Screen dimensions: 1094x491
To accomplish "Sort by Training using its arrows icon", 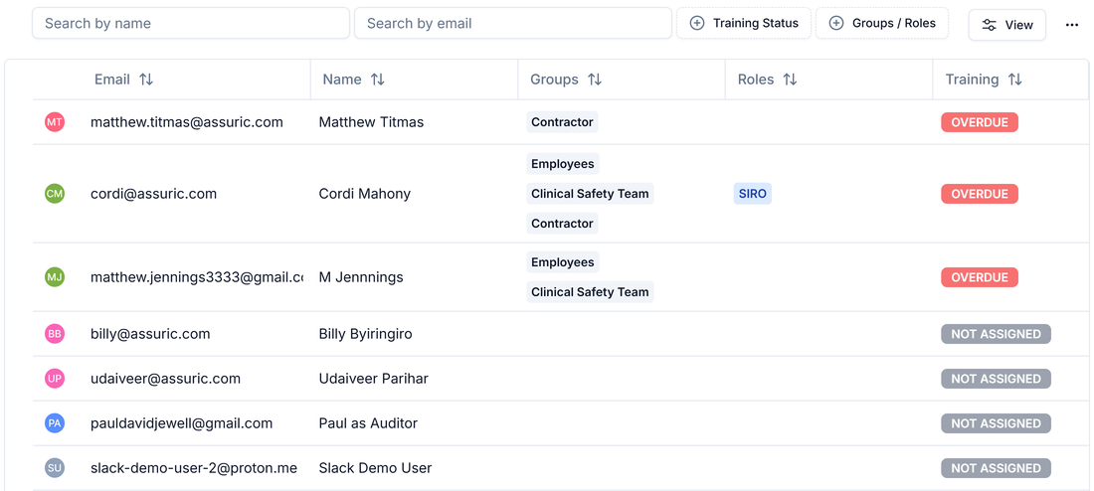I will 1015,80.
